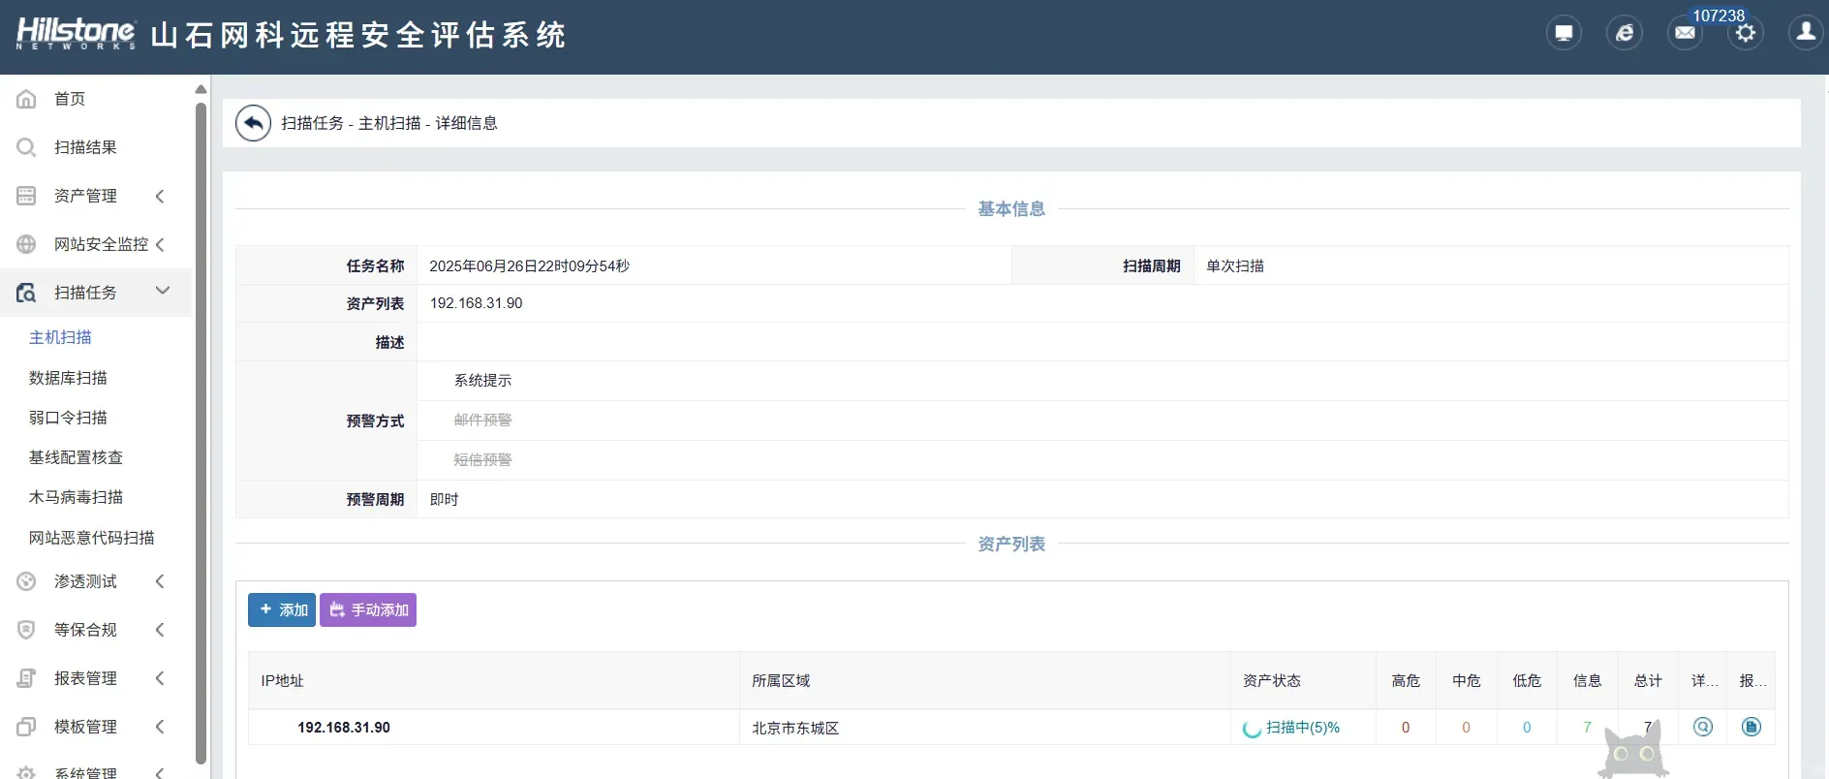Expand the 渗透测试 menu chevron
The height and width of the screenshot is (779, 1829).
[x=161, y=581]
